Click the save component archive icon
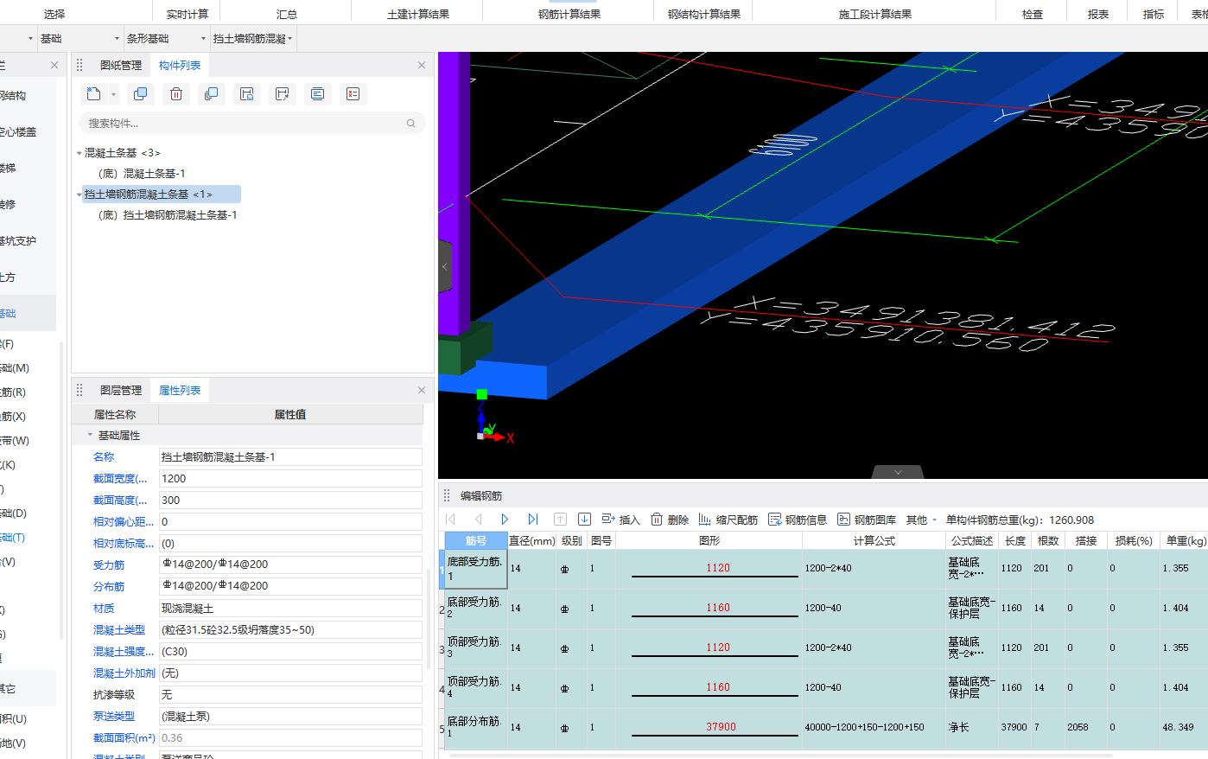 click(x=246, y=94)
